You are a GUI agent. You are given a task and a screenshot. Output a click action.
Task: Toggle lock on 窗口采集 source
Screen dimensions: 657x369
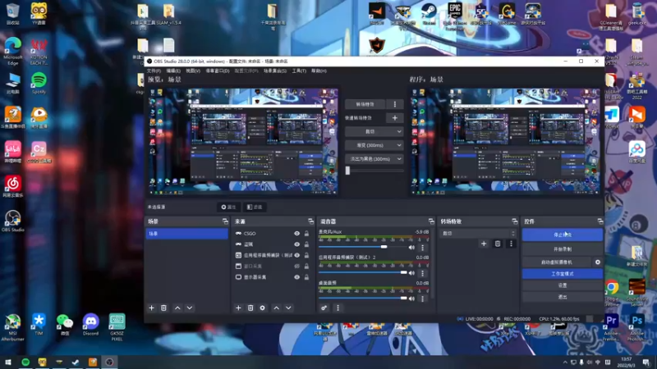point(306,266)
